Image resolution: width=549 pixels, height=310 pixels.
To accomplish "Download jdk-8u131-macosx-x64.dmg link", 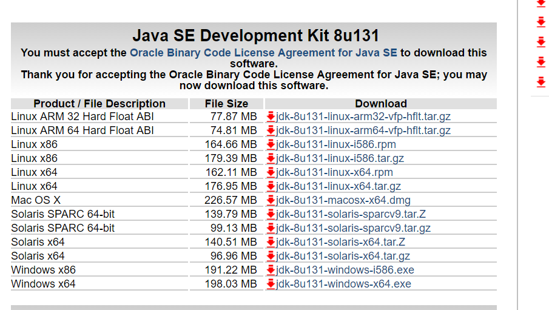I will pos(343,200).
